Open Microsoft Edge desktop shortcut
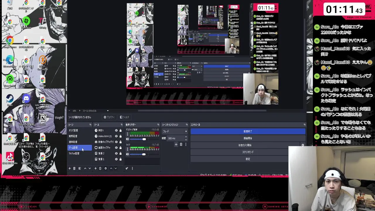Viewport: 375px width, 211px height. tap(10, 61)
